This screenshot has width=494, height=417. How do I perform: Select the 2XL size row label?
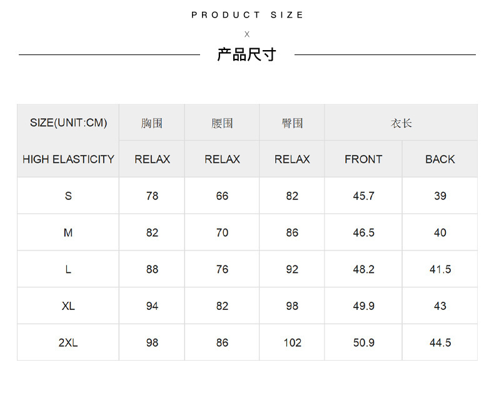(68, 342)
